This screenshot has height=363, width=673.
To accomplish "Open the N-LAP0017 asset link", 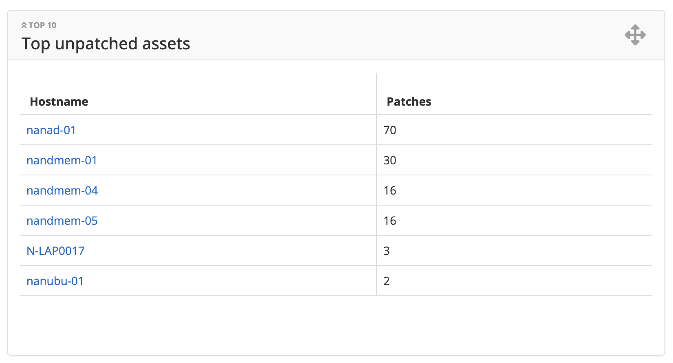I will point(56,251).
